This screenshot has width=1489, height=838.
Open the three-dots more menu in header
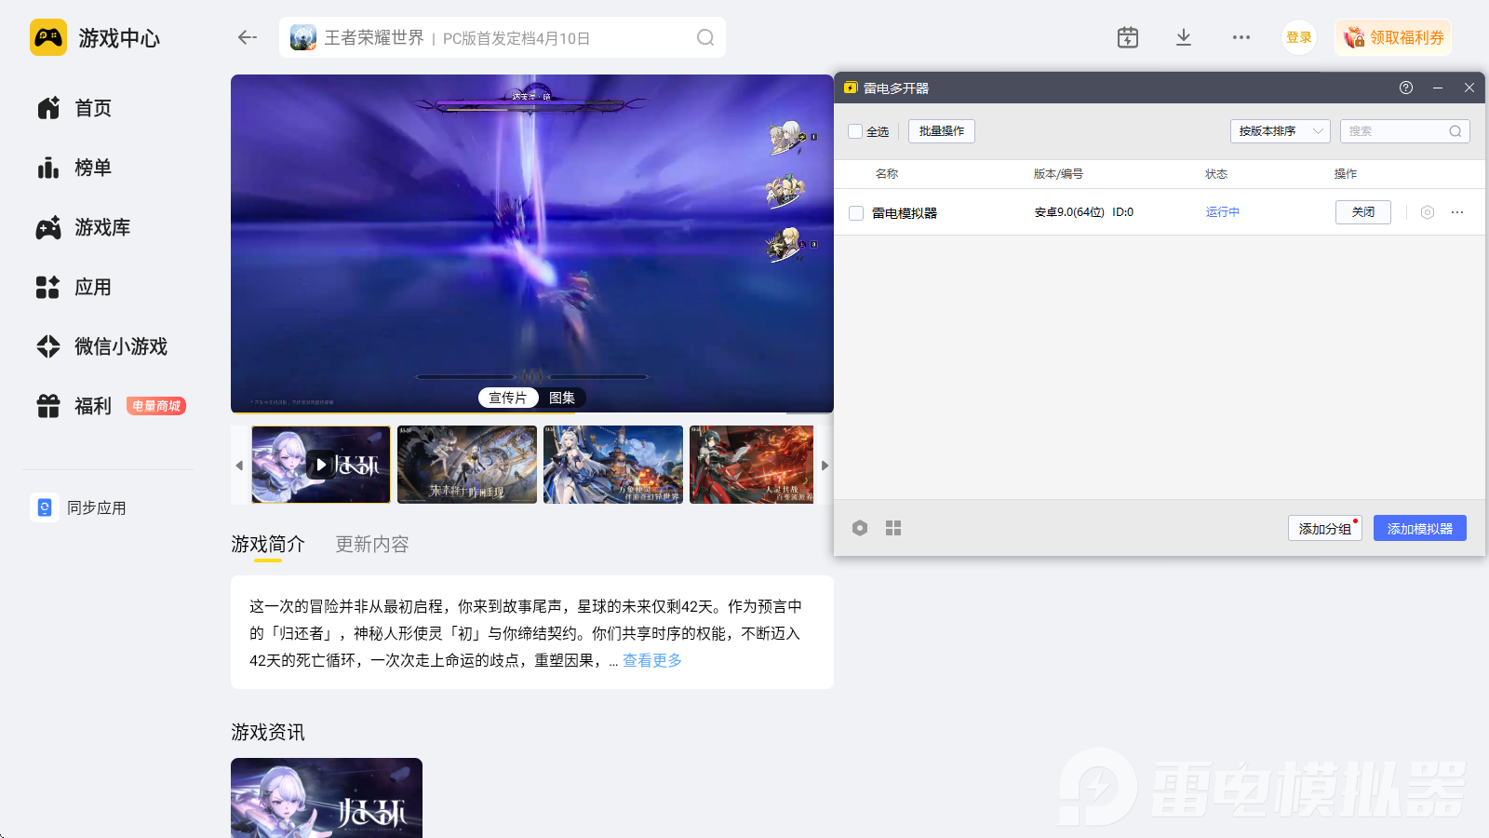(1241, 37)
